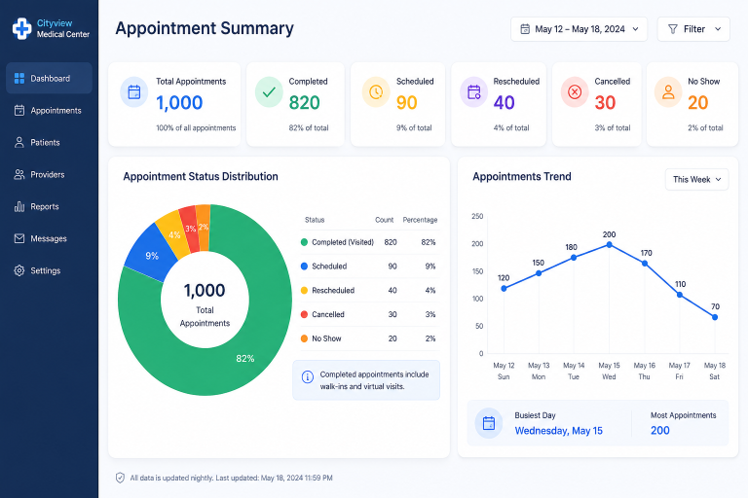Click the Busiest Day calendar icon

(489, 423)
